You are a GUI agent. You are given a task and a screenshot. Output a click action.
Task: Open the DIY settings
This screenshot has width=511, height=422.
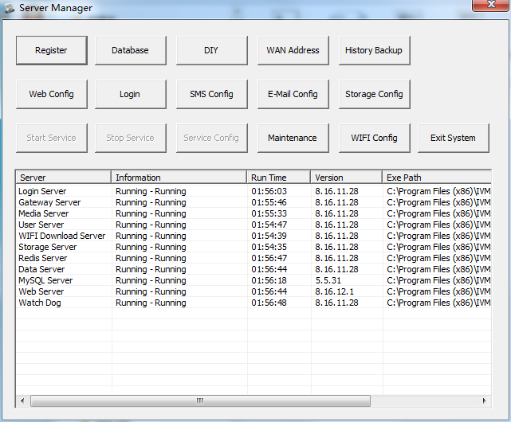(x=211, y=50)
